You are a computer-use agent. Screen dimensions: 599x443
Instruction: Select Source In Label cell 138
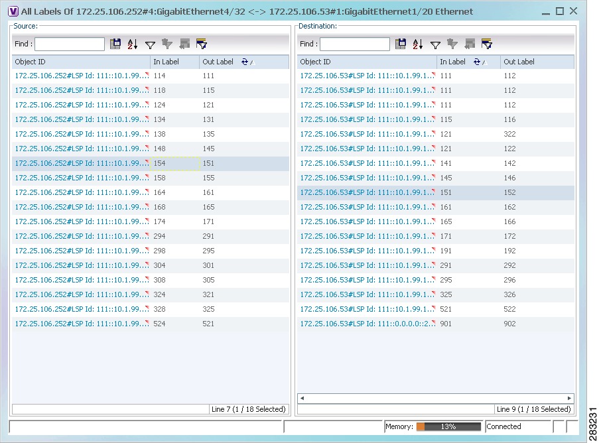(x=174, y=134)
